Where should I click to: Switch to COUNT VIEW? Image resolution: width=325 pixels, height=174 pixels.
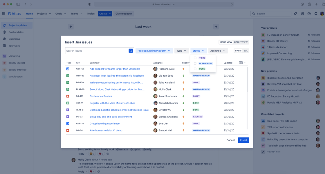241,42
